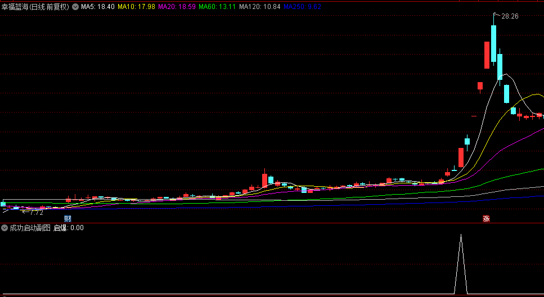Click the MA10: 17.98 label
544x297 pixels.
pyautogui.click(x=136, y=7)
